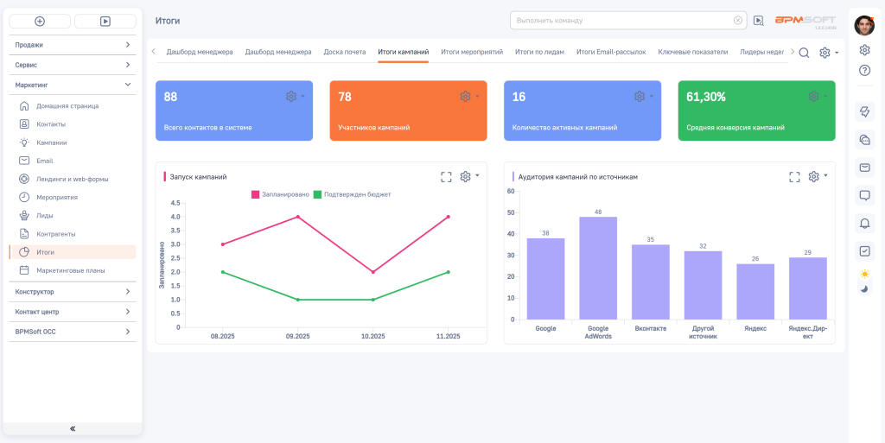Open Маркетинговые планы section
This screenshot has width=885, height=443.
(73, 270)
